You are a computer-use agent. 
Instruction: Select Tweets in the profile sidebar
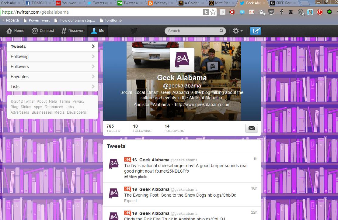click(x=53, y=46)
